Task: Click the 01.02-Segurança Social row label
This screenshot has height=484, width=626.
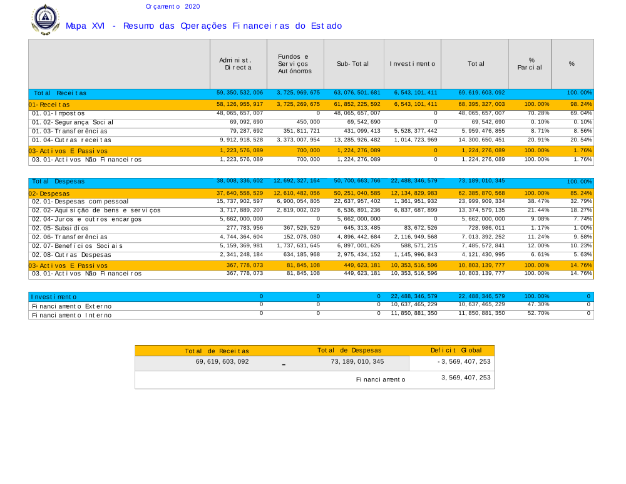Action: coord(71,122)
